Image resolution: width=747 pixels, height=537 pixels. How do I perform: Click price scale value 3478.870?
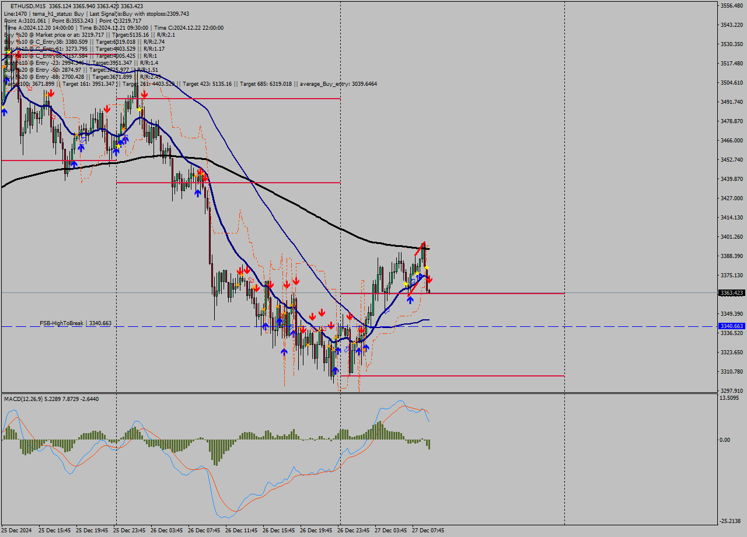731,121
